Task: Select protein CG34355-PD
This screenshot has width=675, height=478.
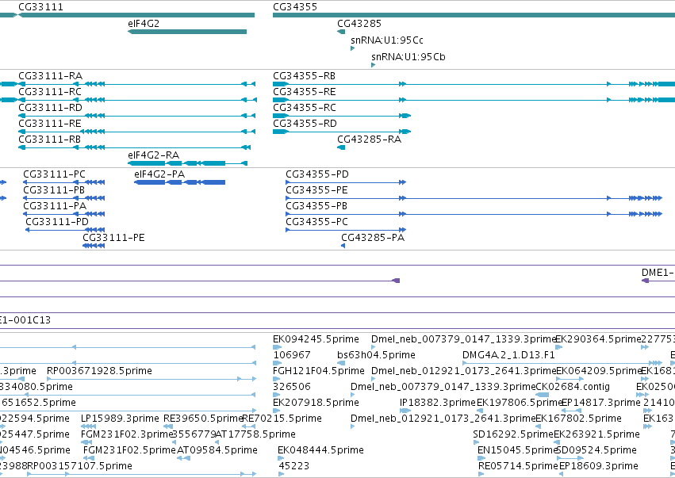Action: pyautogui.click(x=317, y=174)
